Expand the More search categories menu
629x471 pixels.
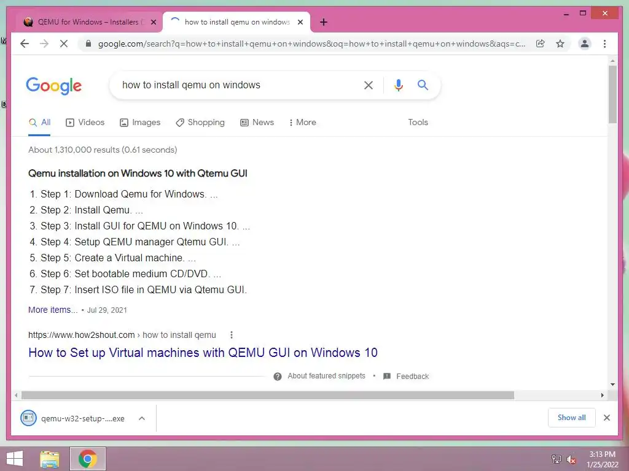tap(302, 123)
